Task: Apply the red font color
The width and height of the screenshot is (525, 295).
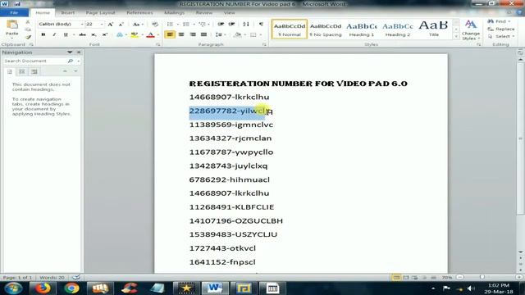Action: pos(150,34)
